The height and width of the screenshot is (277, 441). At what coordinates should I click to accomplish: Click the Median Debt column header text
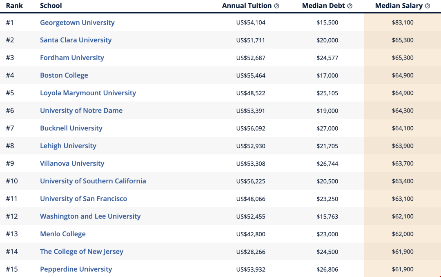point(323,6)
